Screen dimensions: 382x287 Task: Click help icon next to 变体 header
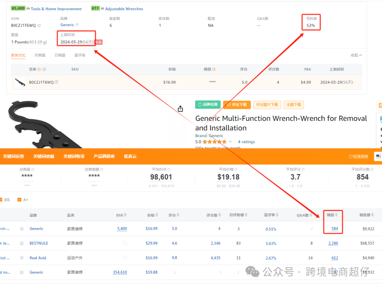pyautogui.click(x=39, y=69)
